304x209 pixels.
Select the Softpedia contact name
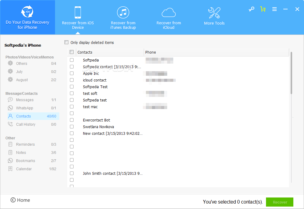(x=91, y=60)
